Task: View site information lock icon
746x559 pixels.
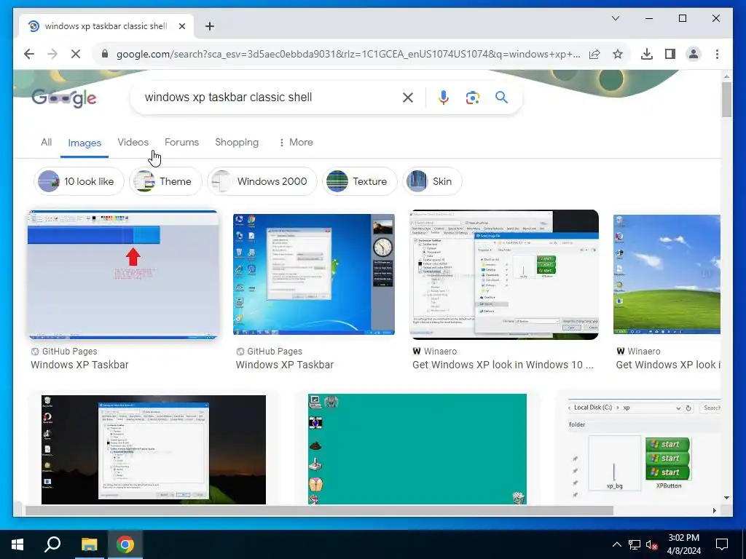Action: (105, 54)
